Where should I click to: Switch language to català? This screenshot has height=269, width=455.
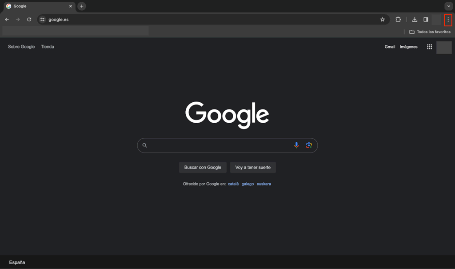[233, 184]
